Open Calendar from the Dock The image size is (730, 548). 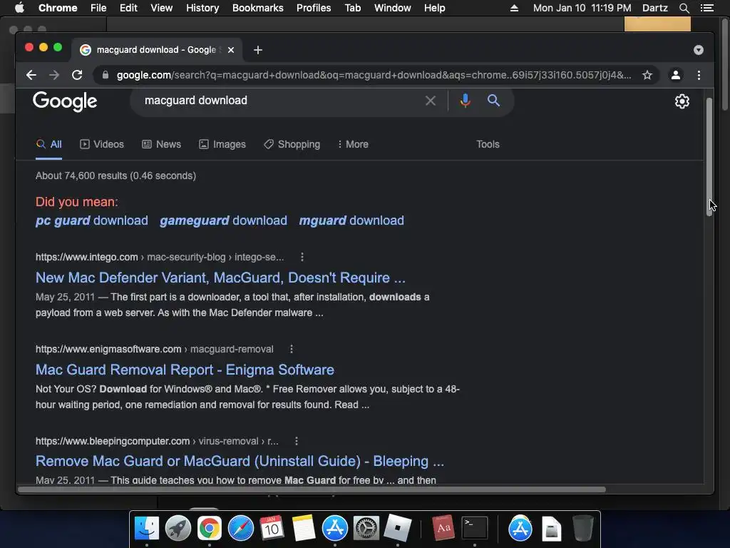point(272,528)
